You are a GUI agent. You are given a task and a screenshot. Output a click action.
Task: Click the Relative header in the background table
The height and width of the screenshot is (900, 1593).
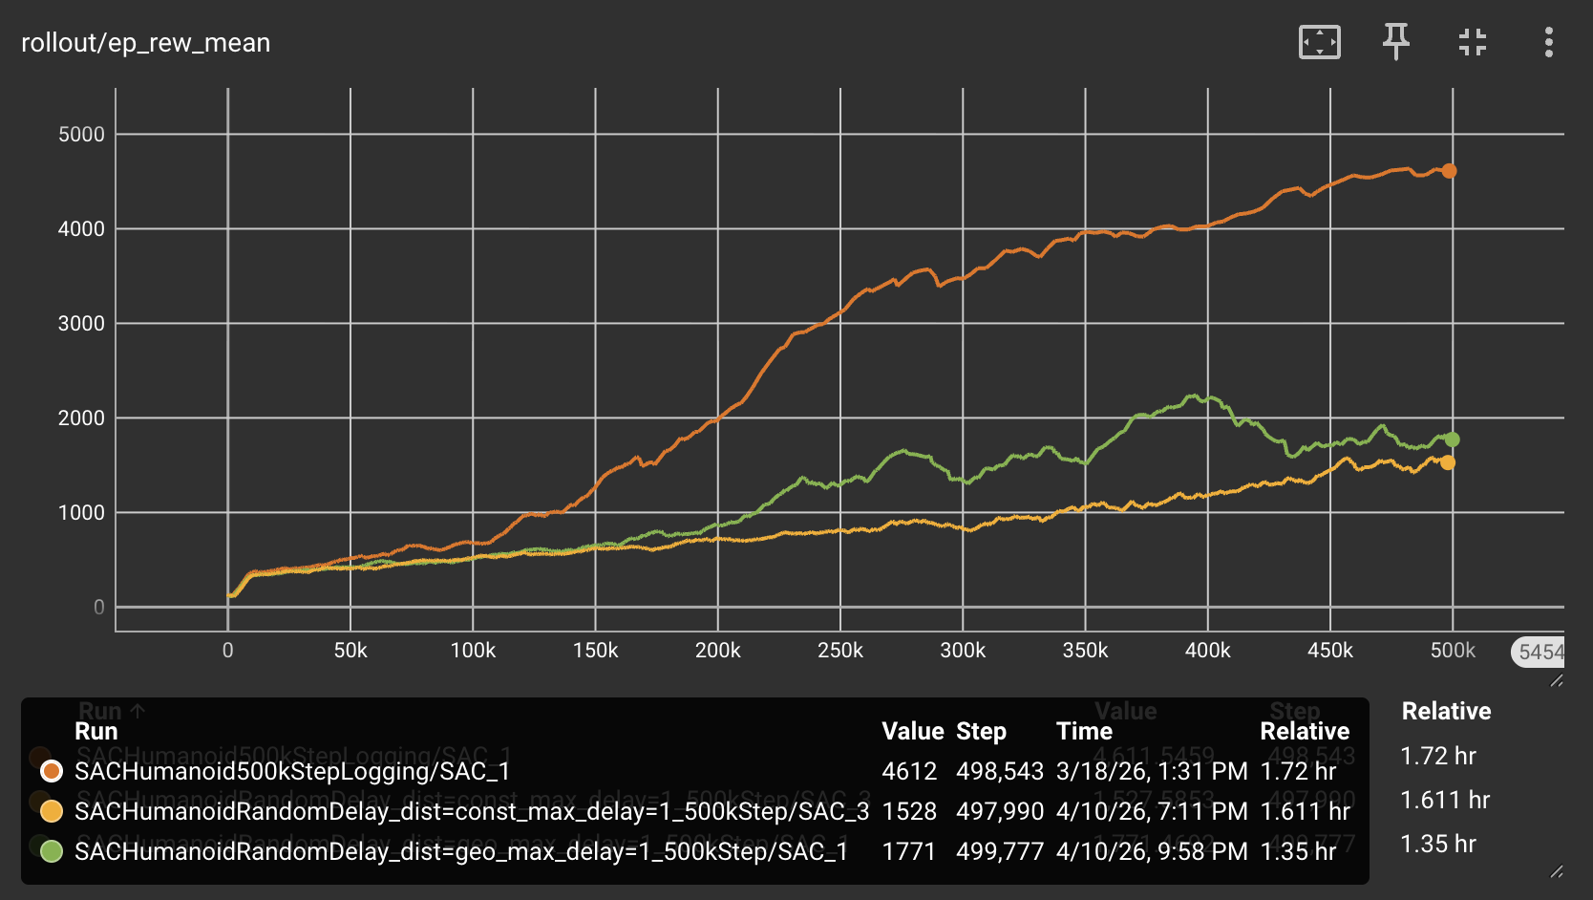coord(1446,711)
